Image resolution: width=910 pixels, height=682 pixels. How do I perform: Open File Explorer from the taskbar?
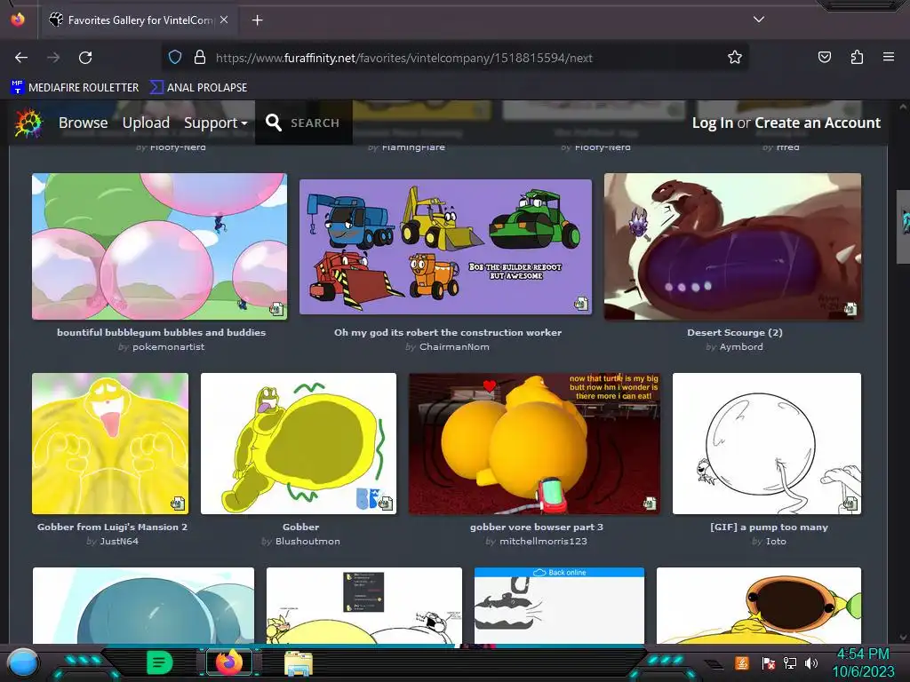click(x=299, y=663)
